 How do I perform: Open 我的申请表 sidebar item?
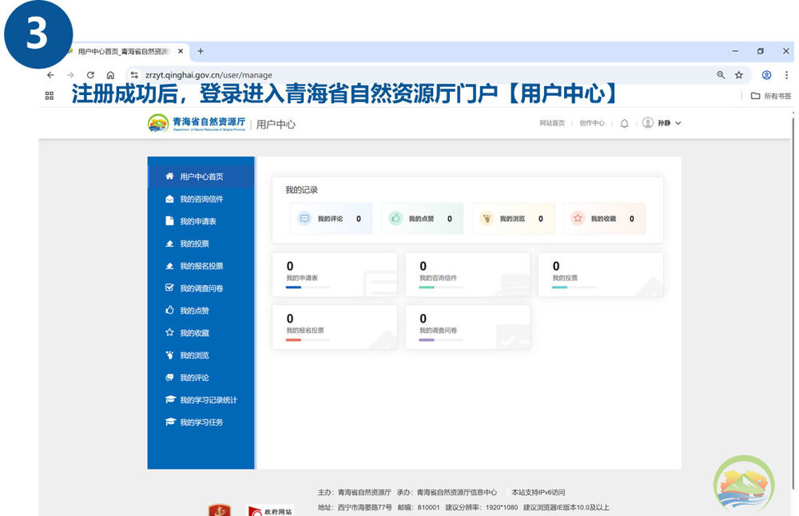tap(201, 221)
